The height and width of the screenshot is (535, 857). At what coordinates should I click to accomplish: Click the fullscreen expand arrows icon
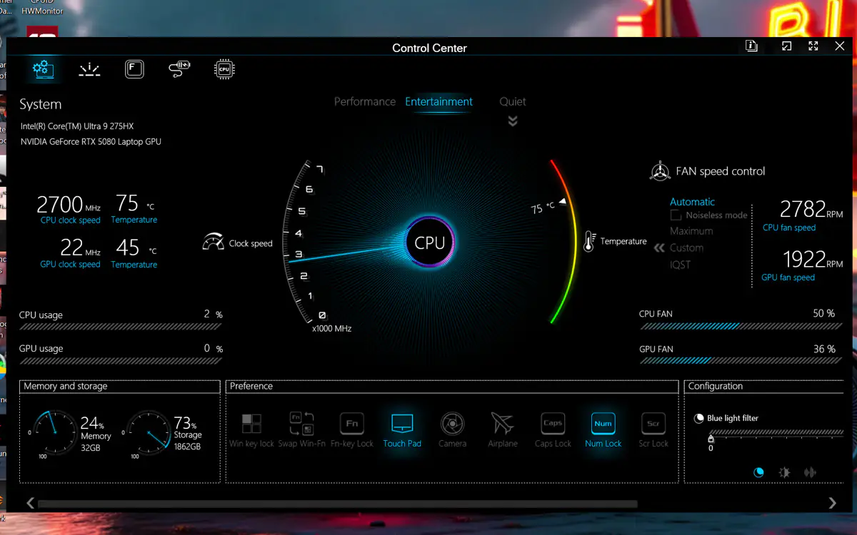[x=813, y=46]
